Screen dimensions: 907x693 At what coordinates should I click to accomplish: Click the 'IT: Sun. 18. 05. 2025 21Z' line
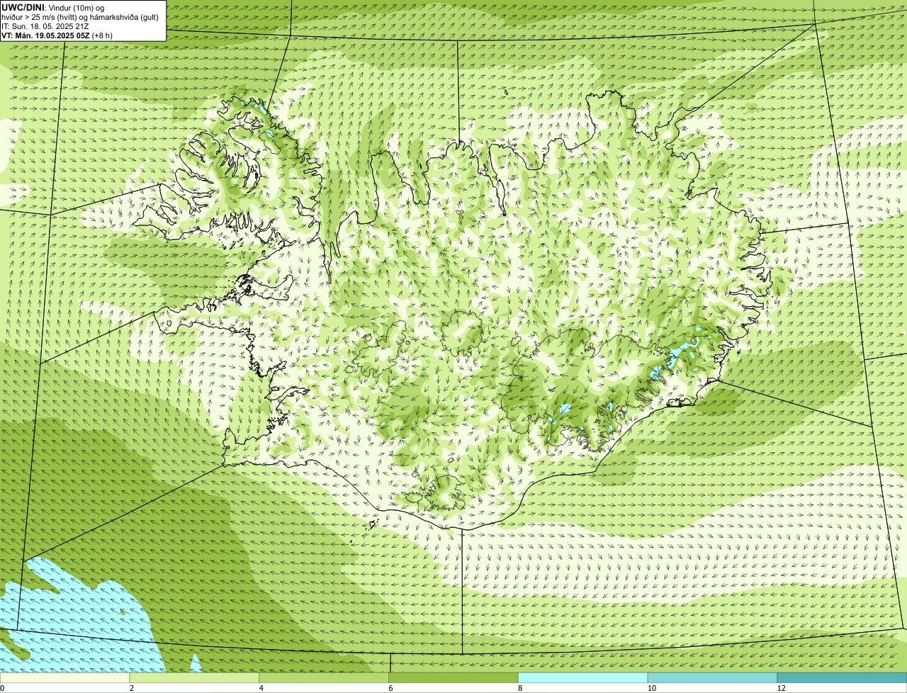(x=45, y=26)
